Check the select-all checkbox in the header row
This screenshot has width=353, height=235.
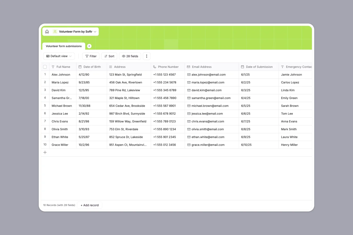coord(45,67)
